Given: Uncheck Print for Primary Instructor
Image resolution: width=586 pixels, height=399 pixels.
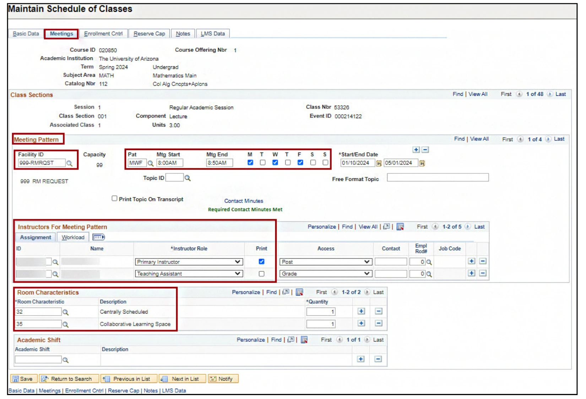Looking at the screenshot, I should [x=261, y=261].
